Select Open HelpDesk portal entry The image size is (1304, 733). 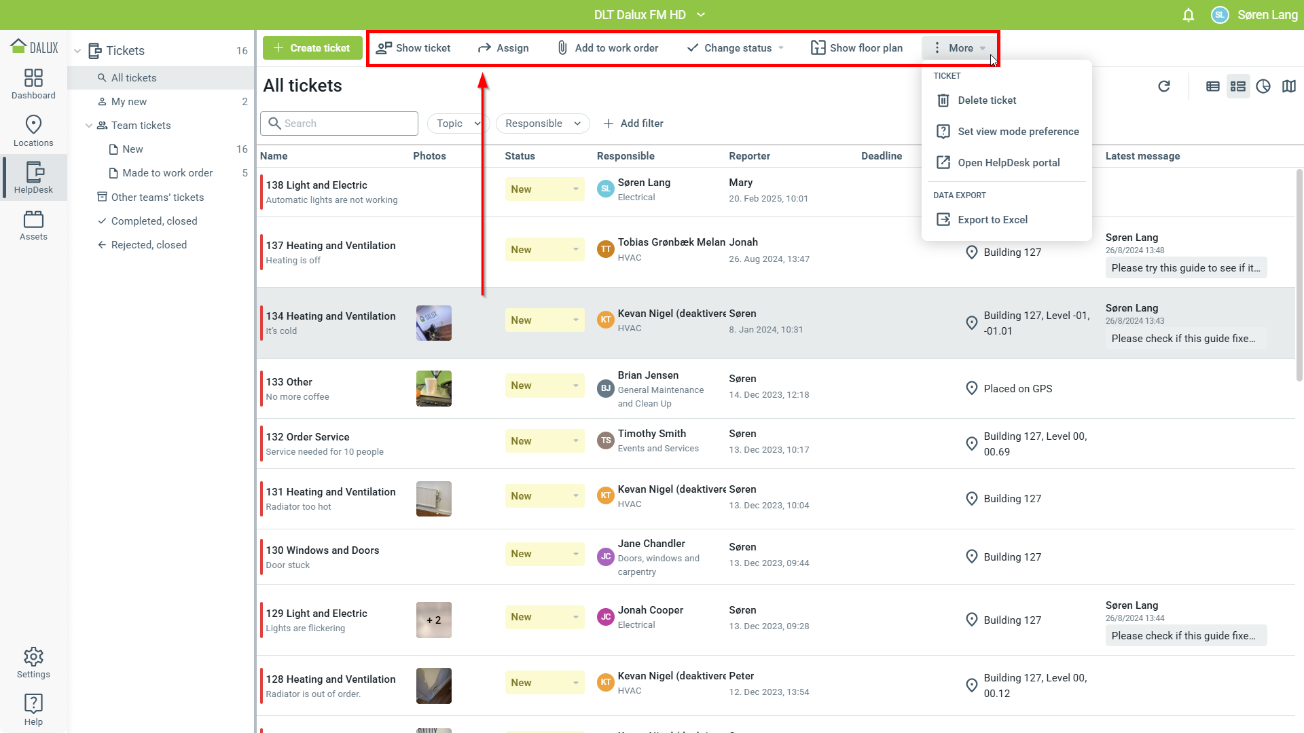point(1008,163)
